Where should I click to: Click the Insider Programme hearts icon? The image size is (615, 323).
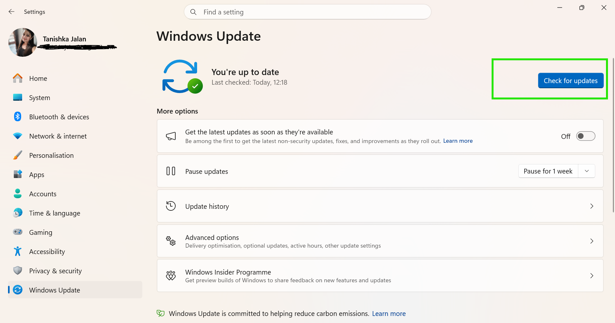pyautogui.click(x=171, y=276)
